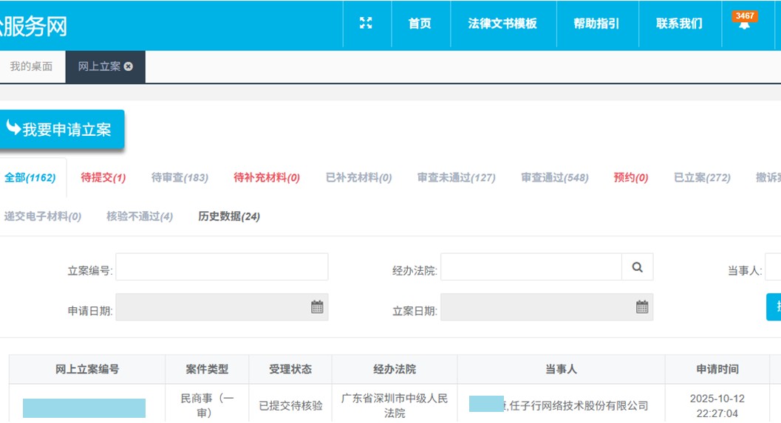This screenshot has width=781, height=423.
Task: Click into the 立案日期 date field
Action: [x=546, y=307]
